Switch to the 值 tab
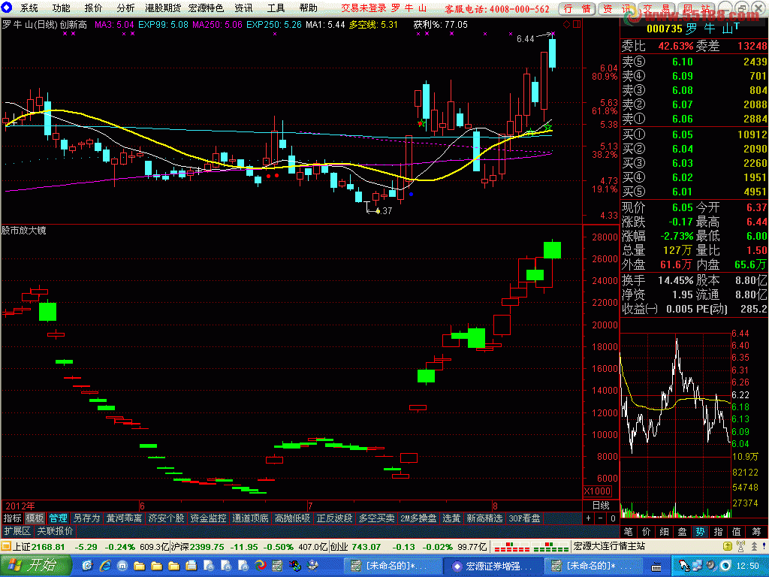This screenshot has height=577, width=769. click(736, 531)
